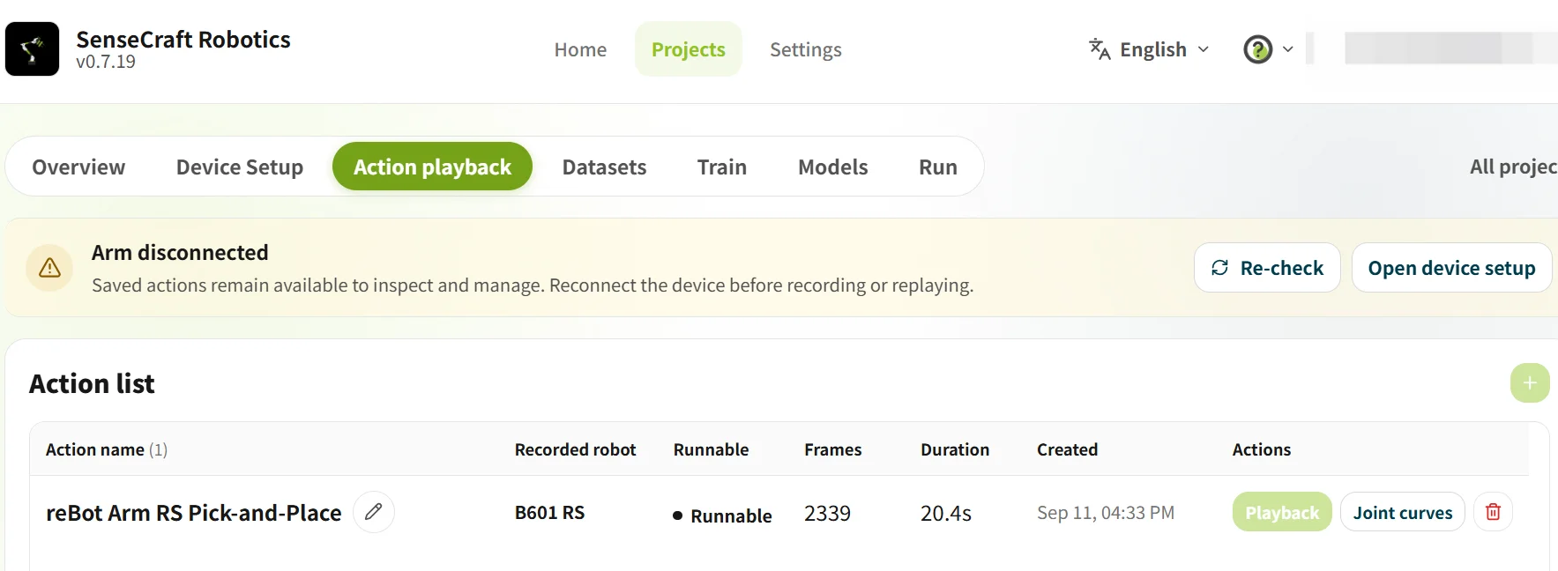Viewport: 1558px width, 571px height.
Task: Click the Actions column header
Action: click(1261, 449)
